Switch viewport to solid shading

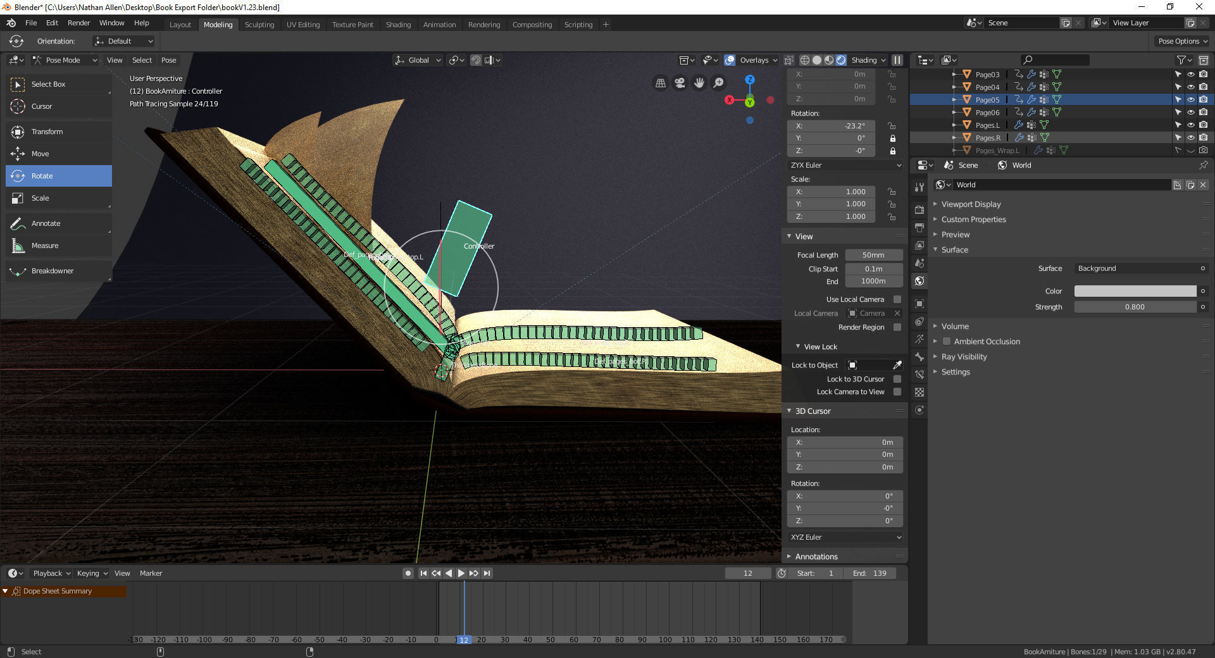817,60
